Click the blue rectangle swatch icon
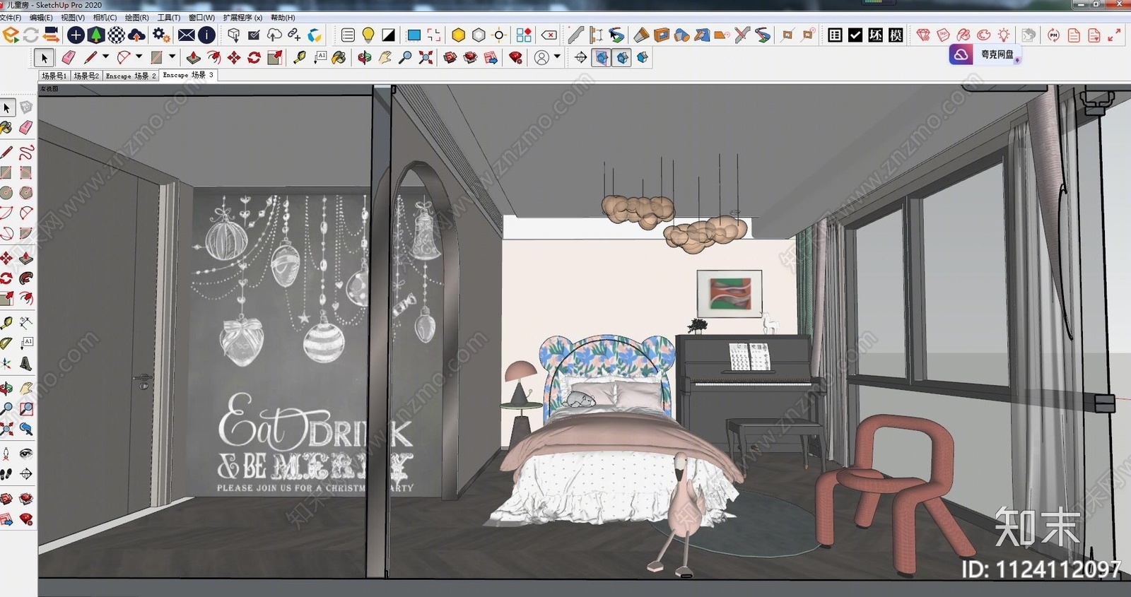 tap(414, 35)
